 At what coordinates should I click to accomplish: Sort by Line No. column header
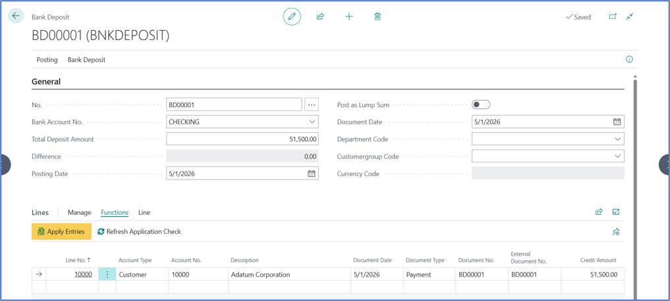pyautogui.click(x=78, y=260)
